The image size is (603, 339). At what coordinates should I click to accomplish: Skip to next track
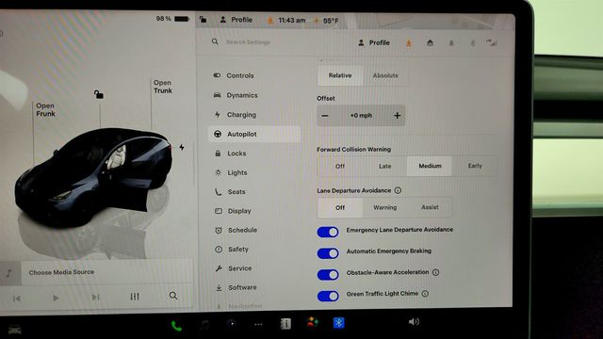[x=95, y=298]
